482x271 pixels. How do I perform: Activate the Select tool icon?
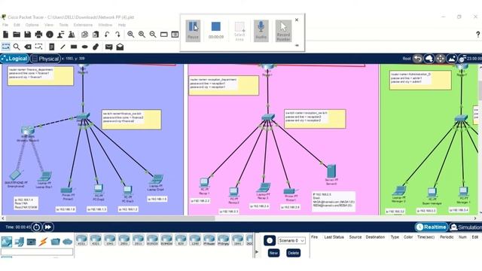click(6, 47)
